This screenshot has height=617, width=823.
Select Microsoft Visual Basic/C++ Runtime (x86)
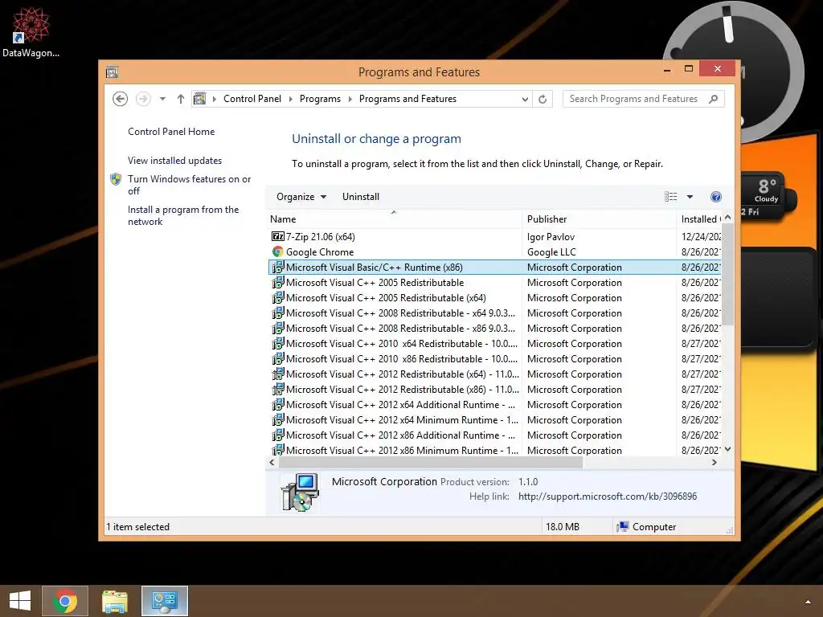click(494, 267)
